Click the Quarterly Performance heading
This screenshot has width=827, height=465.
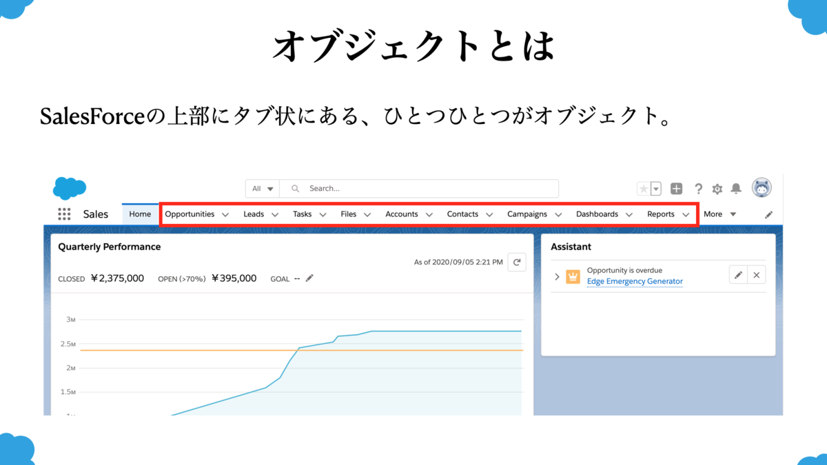tap(110, 247)
